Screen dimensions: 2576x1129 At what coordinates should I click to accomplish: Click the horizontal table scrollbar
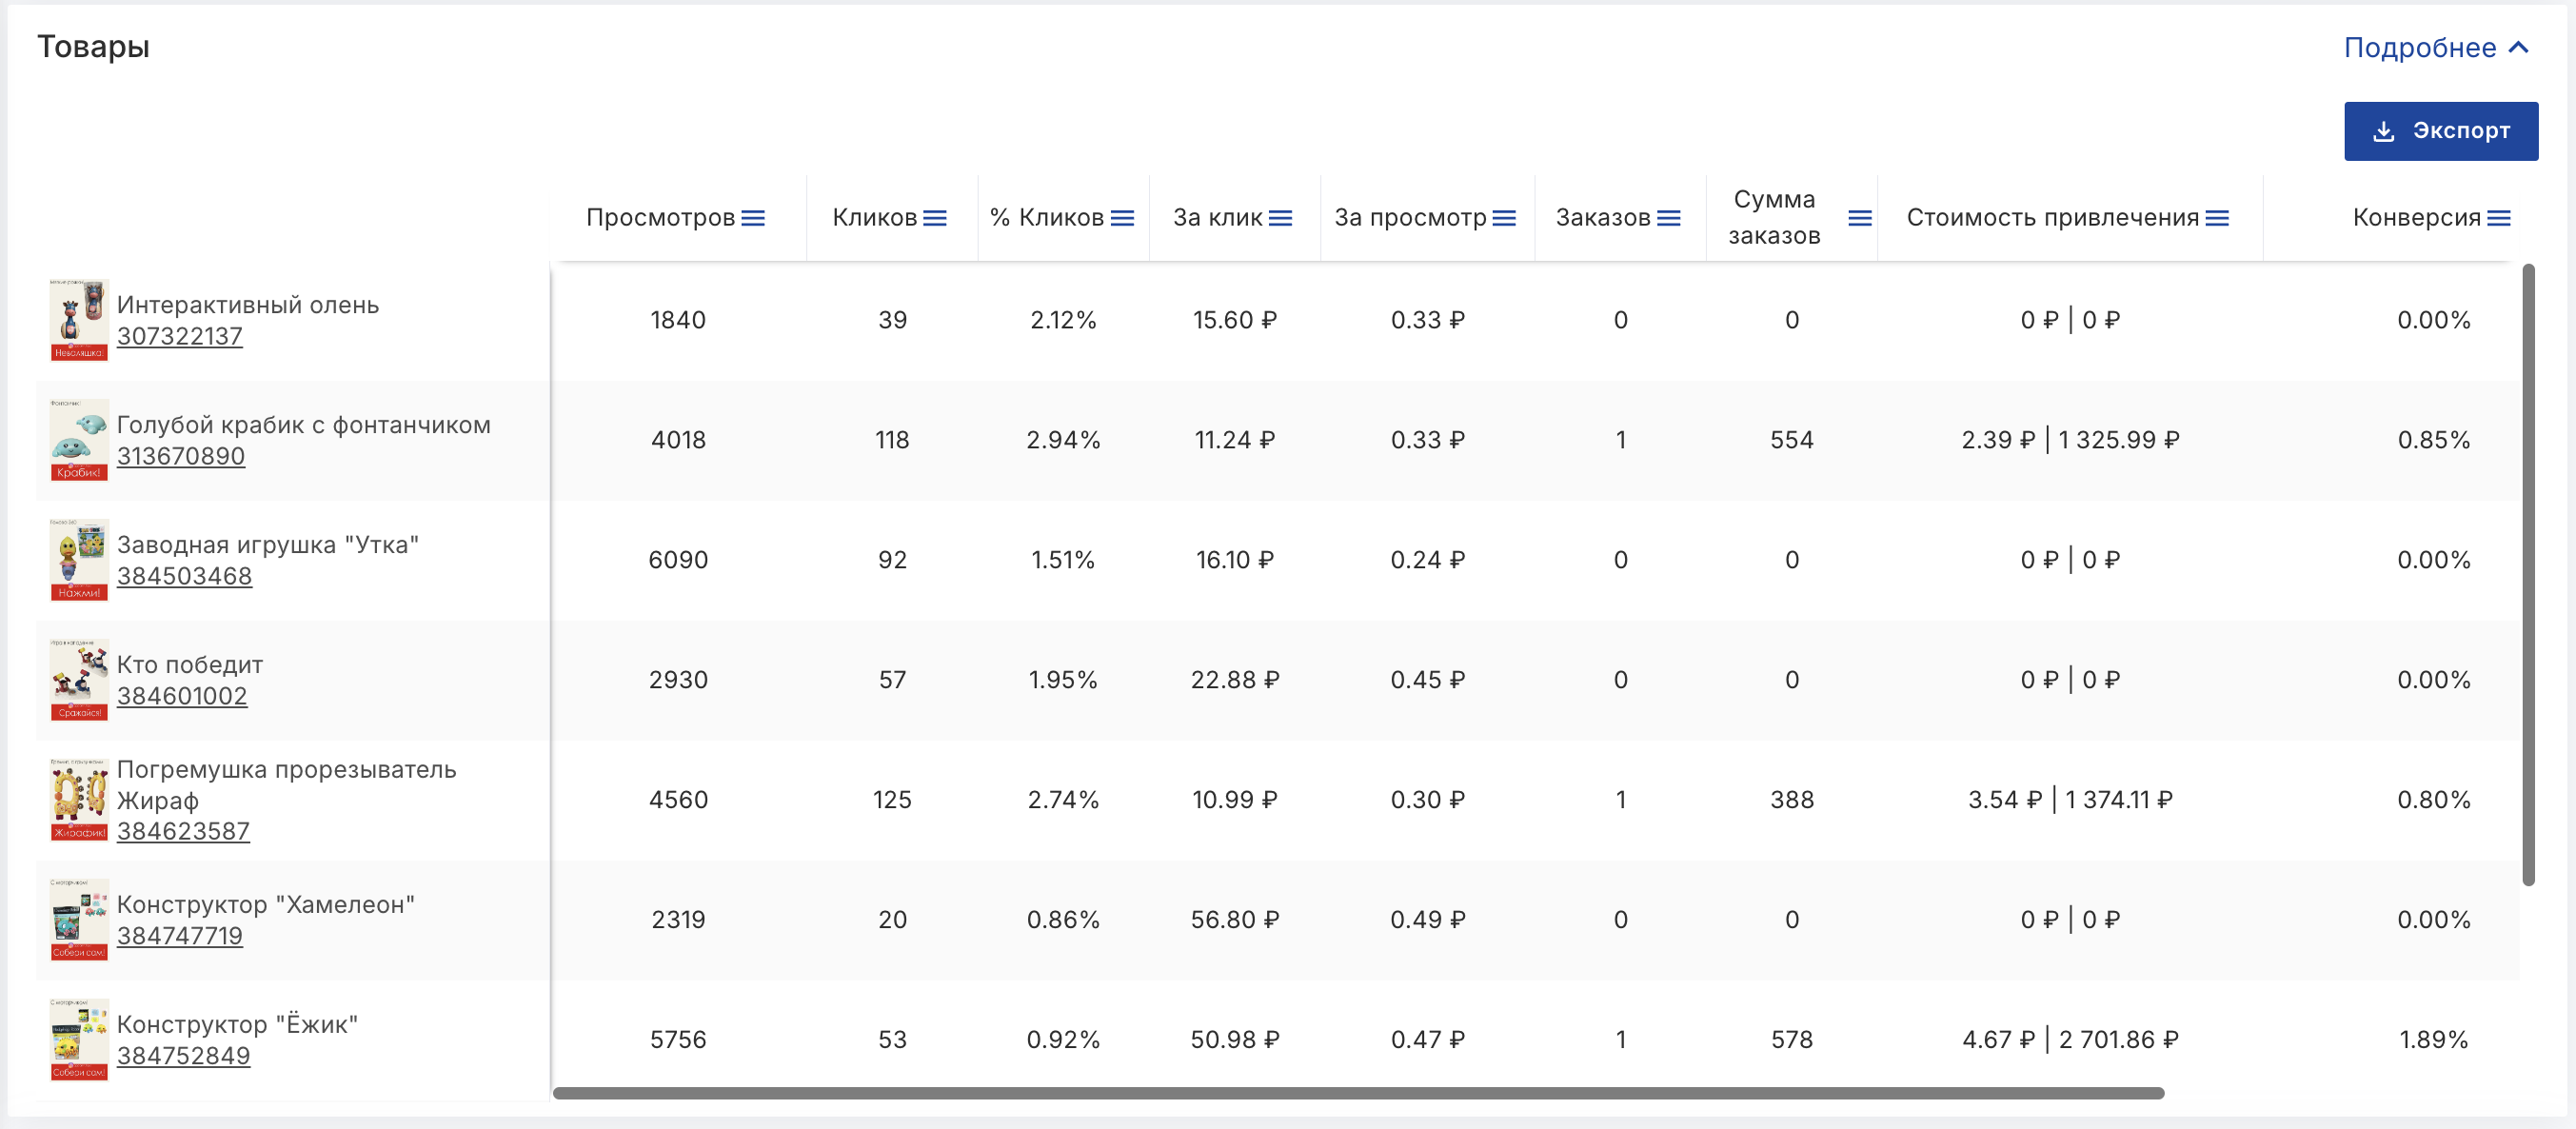click(1358, 1093)
